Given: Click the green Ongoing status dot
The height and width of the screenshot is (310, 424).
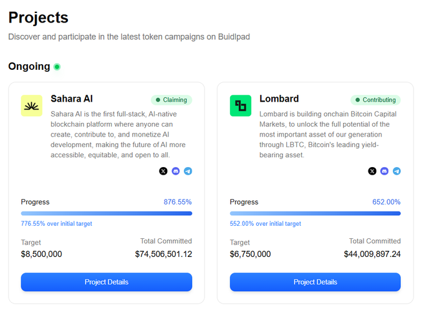Looking at the screenshot, I should 57,67.
